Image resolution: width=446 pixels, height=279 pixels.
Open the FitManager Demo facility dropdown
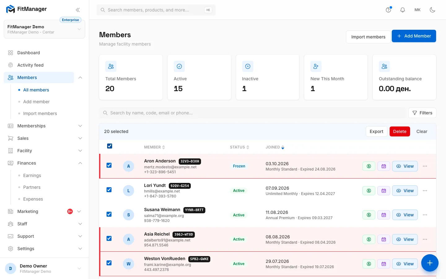coord(44,29)
